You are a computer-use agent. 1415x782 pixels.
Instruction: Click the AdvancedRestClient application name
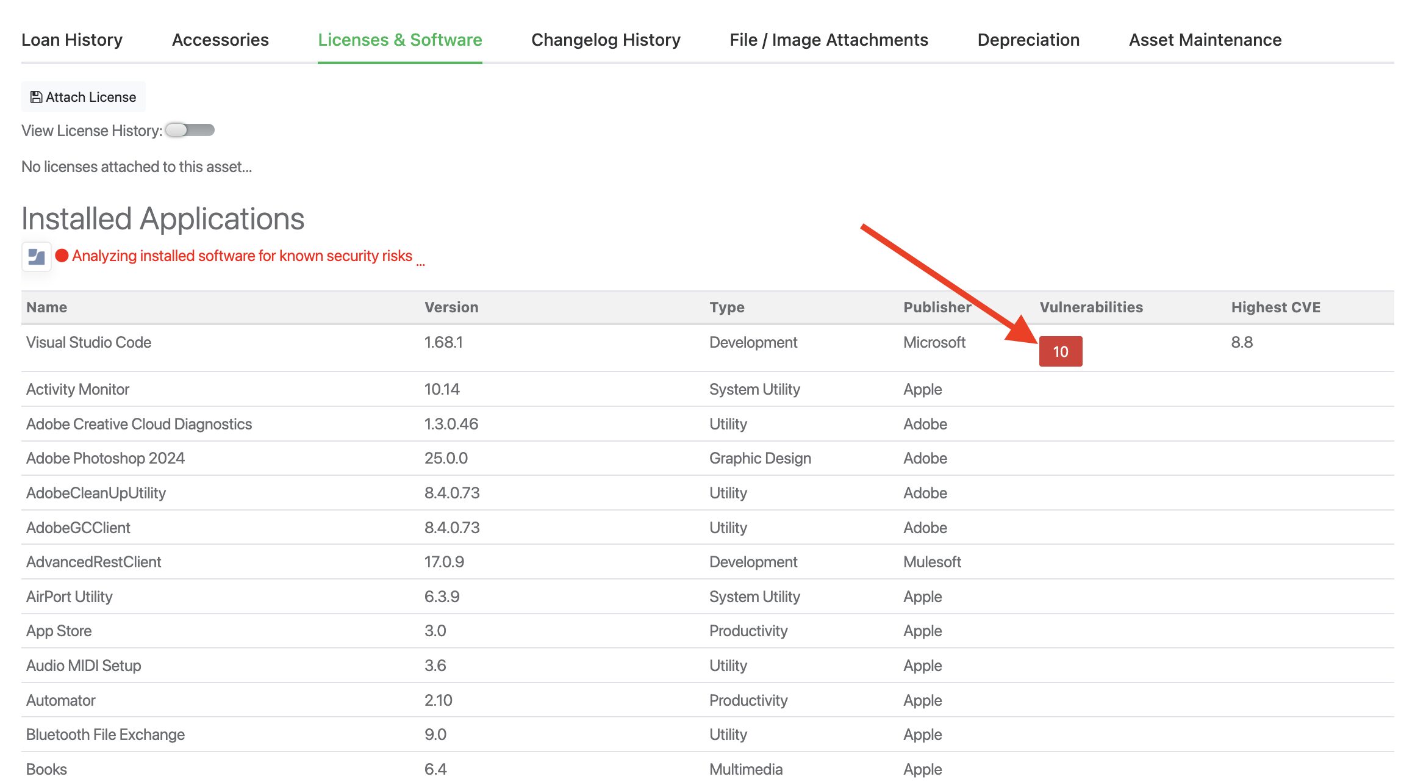click(94, 562)
